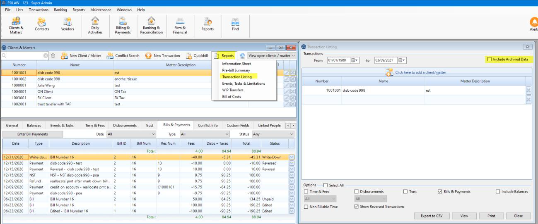The width and height of the screenshot is (538, 224).
Task: Click Export to CSV button
Action: 431,216
